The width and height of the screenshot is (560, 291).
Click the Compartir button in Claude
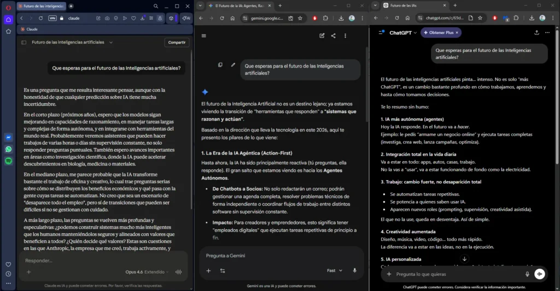(x=177, y=43)
